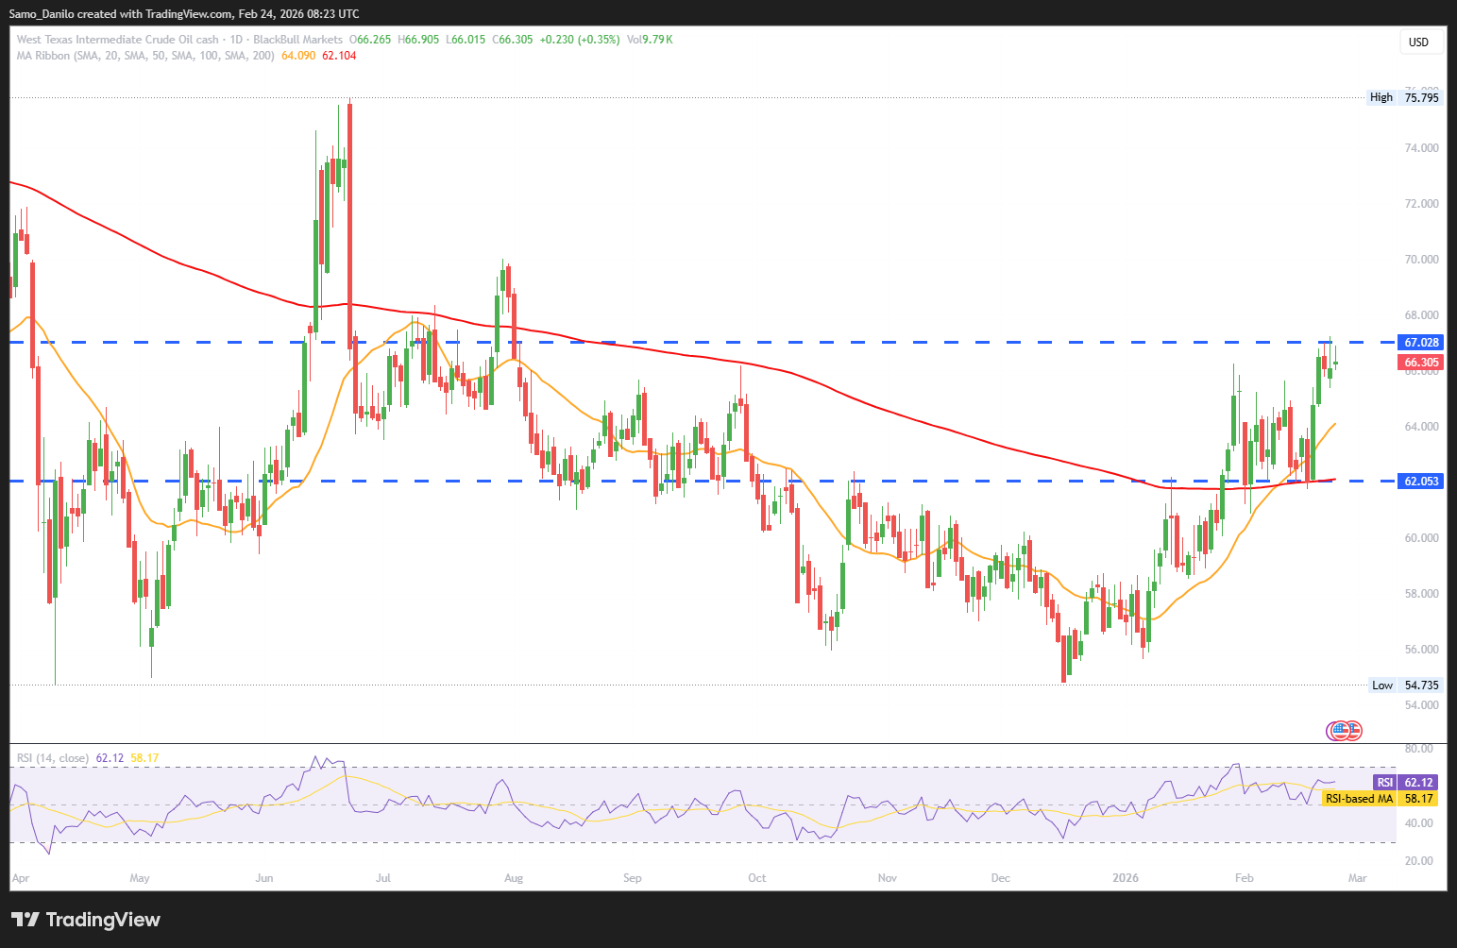Viewport: 1457px width, 948px height.
Task: Click the Aug label on the time axis
Action: (x=513, y=878)
